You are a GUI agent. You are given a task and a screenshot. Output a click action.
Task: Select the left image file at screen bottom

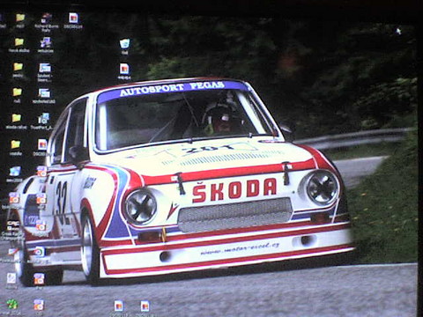[119, 306]
